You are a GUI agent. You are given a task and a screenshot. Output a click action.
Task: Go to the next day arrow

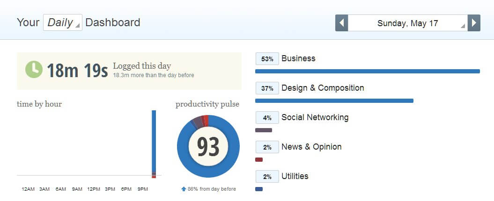coord(474,23)
